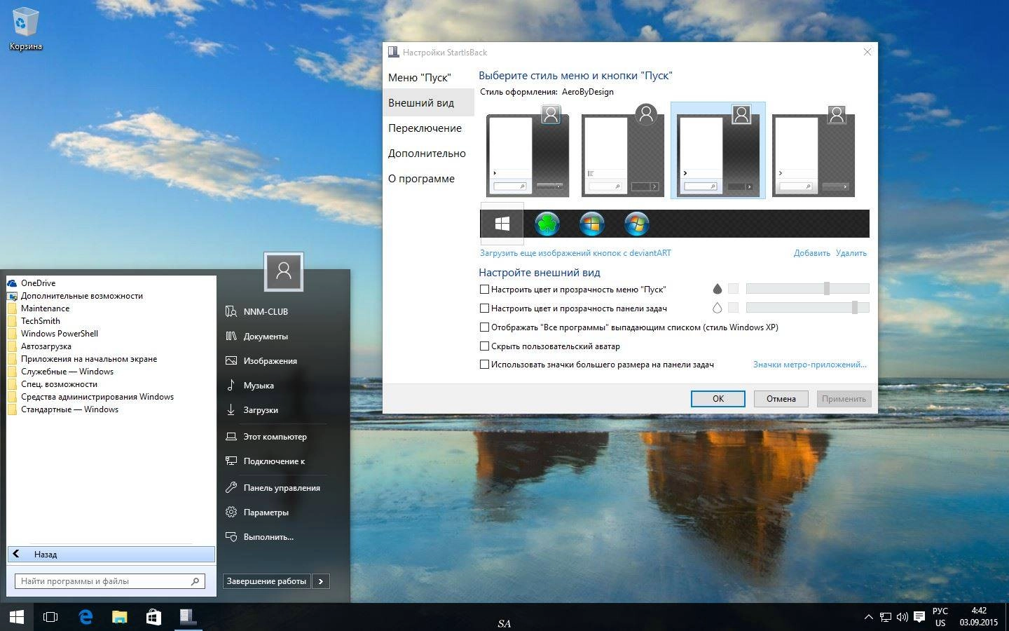Open the Значки метро-приложений link
This screenshot has height=631, width=1009.
coord(810,365)
